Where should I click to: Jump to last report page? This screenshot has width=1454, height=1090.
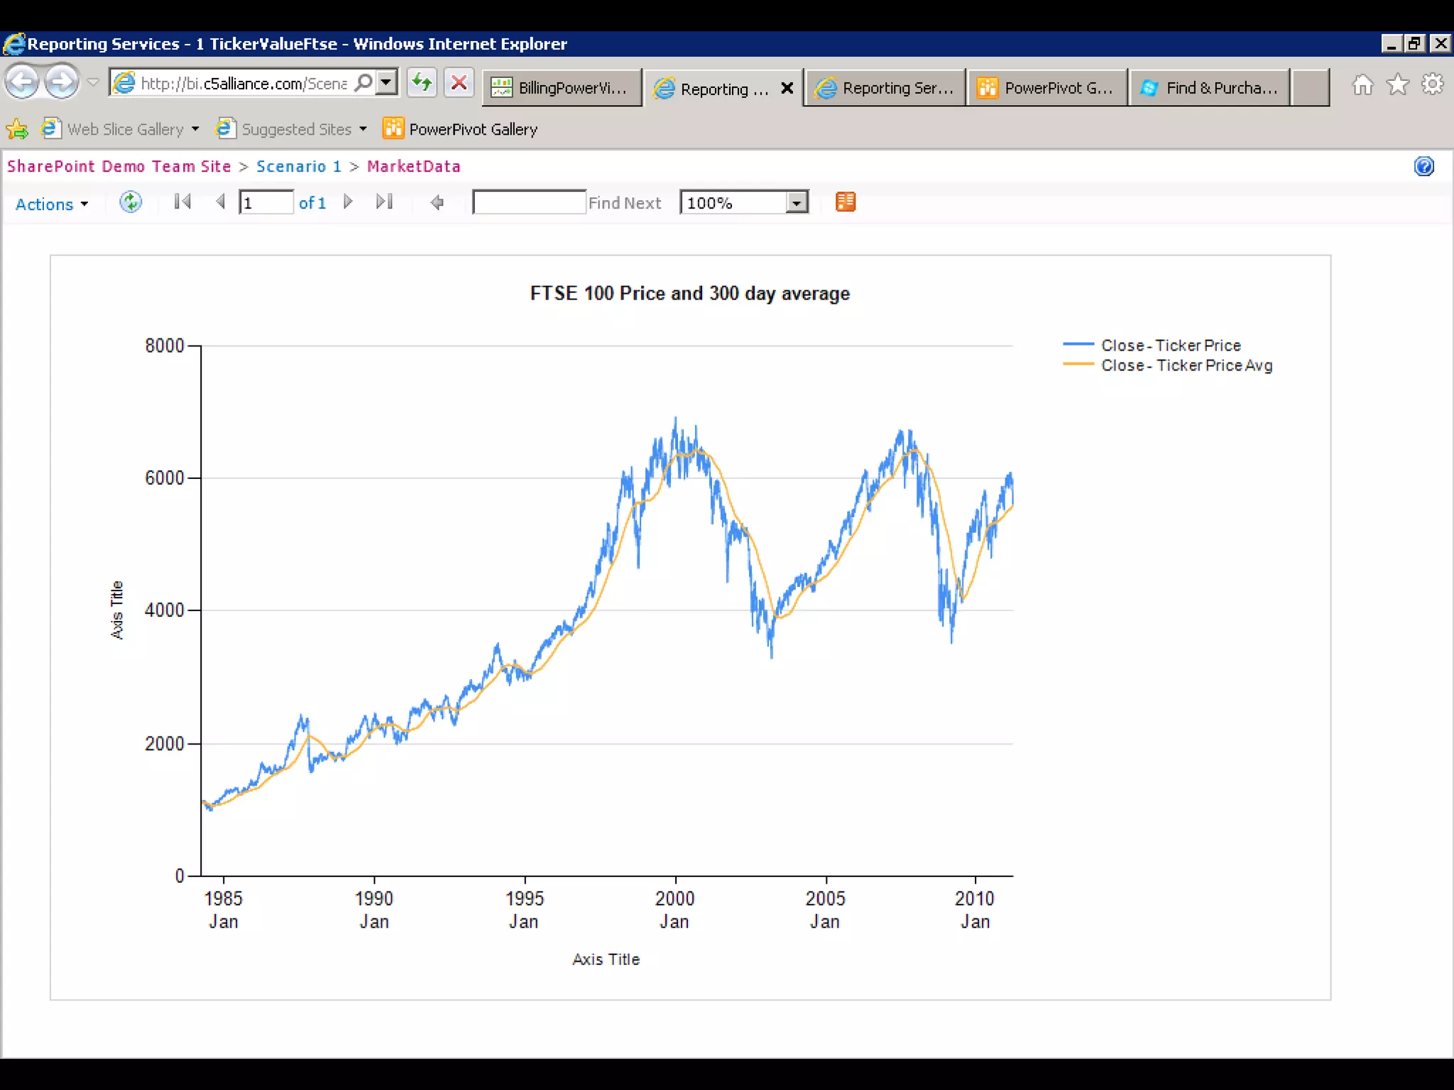pyautogui.click(x=384, y=202)
